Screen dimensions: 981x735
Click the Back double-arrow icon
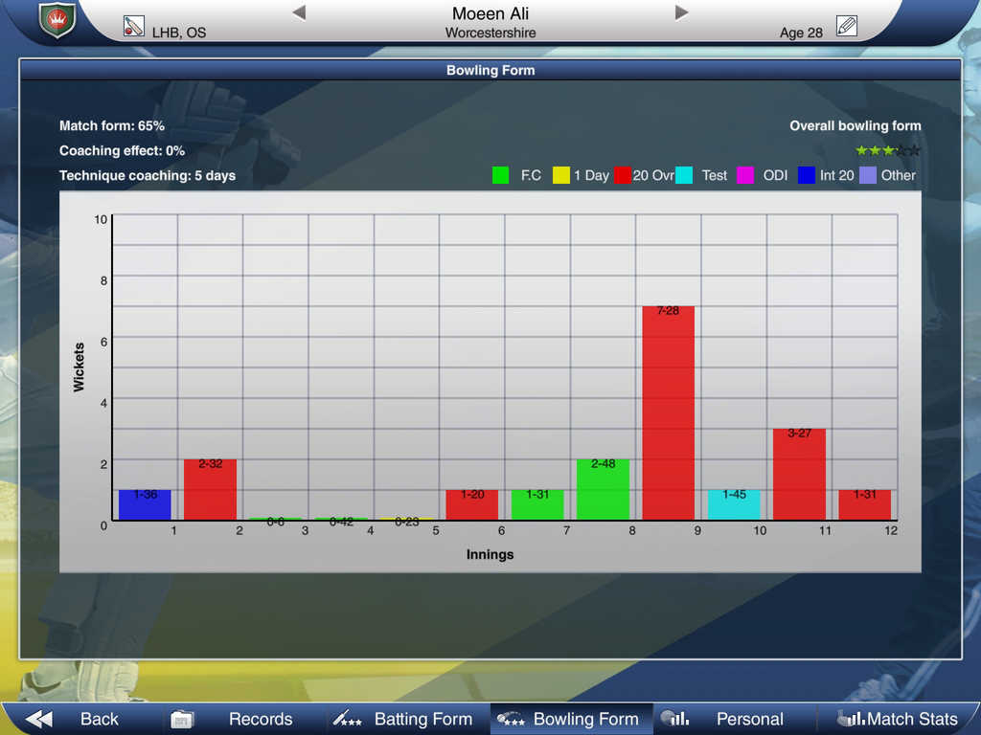[x=39, y=719]
